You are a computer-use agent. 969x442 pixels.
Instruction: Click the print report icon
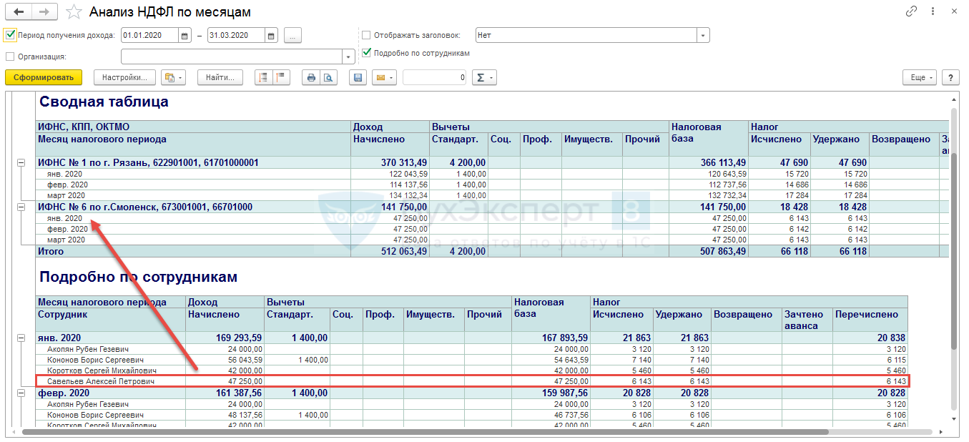tap(311, 77)
